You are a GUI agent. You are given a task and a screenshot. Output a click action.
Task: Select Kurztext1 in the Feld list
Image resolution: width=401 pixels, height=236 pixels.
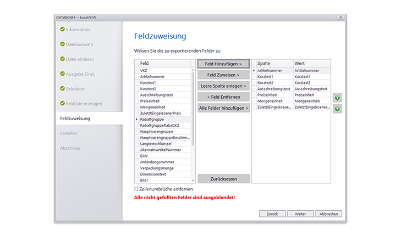(x=164, y=83)
